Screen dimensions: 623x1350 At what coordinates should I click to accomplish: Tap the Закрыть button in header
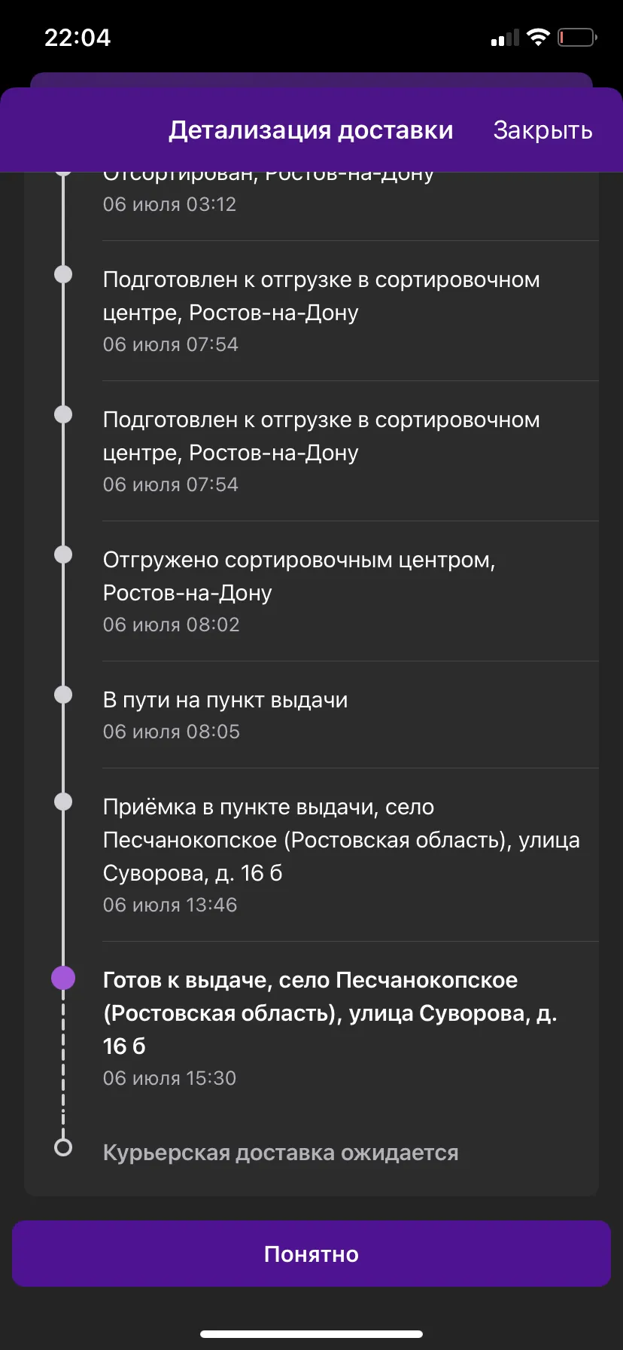point(542,130)
